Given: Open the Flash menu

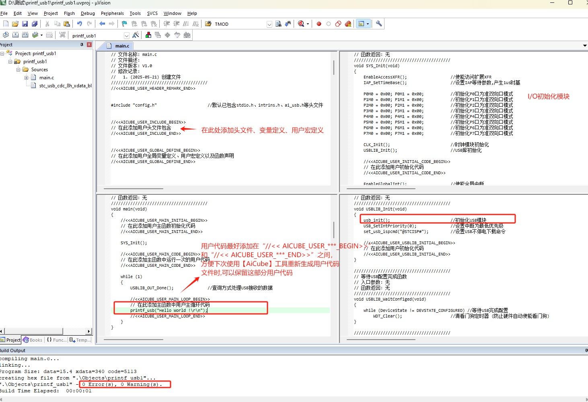Looking at the screenshot, I should 69,13.
